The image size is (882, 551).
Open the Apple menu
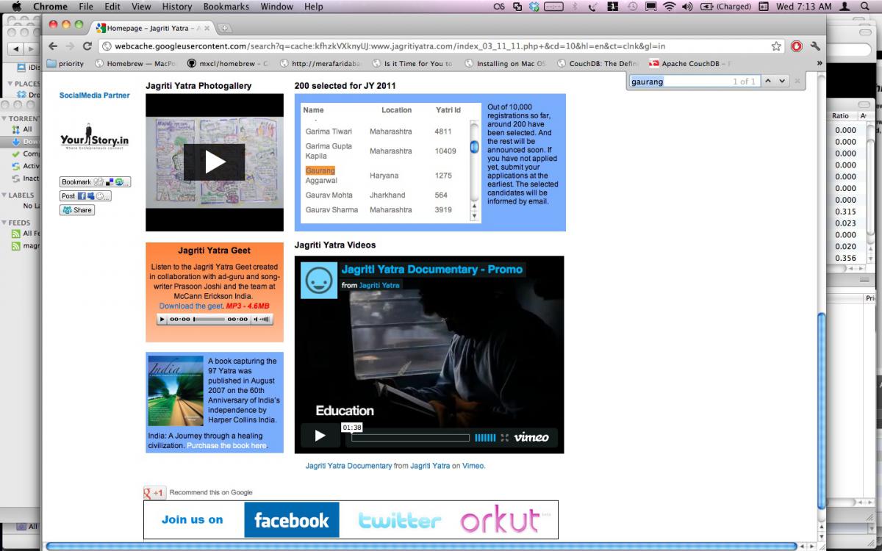(x=16, y=7)
